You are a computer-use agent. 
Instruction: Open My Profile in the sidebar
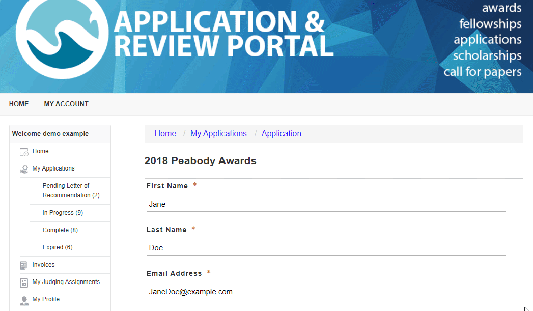click(46, 299)
